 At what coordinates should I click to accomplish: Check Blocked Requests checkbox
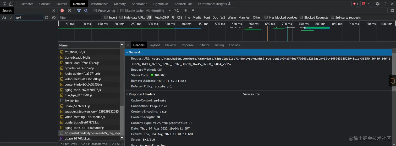301,17
